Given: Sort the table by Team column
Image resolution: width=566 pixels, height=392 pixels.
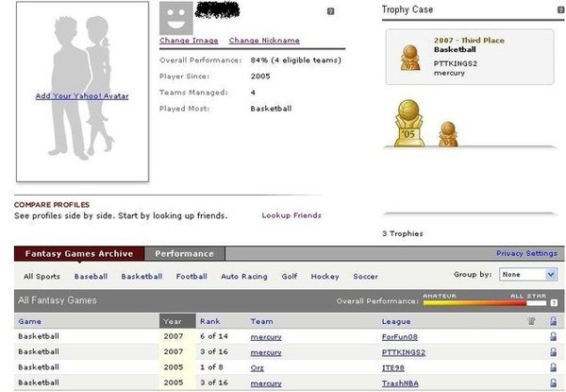Looking at the screenshot, I should 261,321.
